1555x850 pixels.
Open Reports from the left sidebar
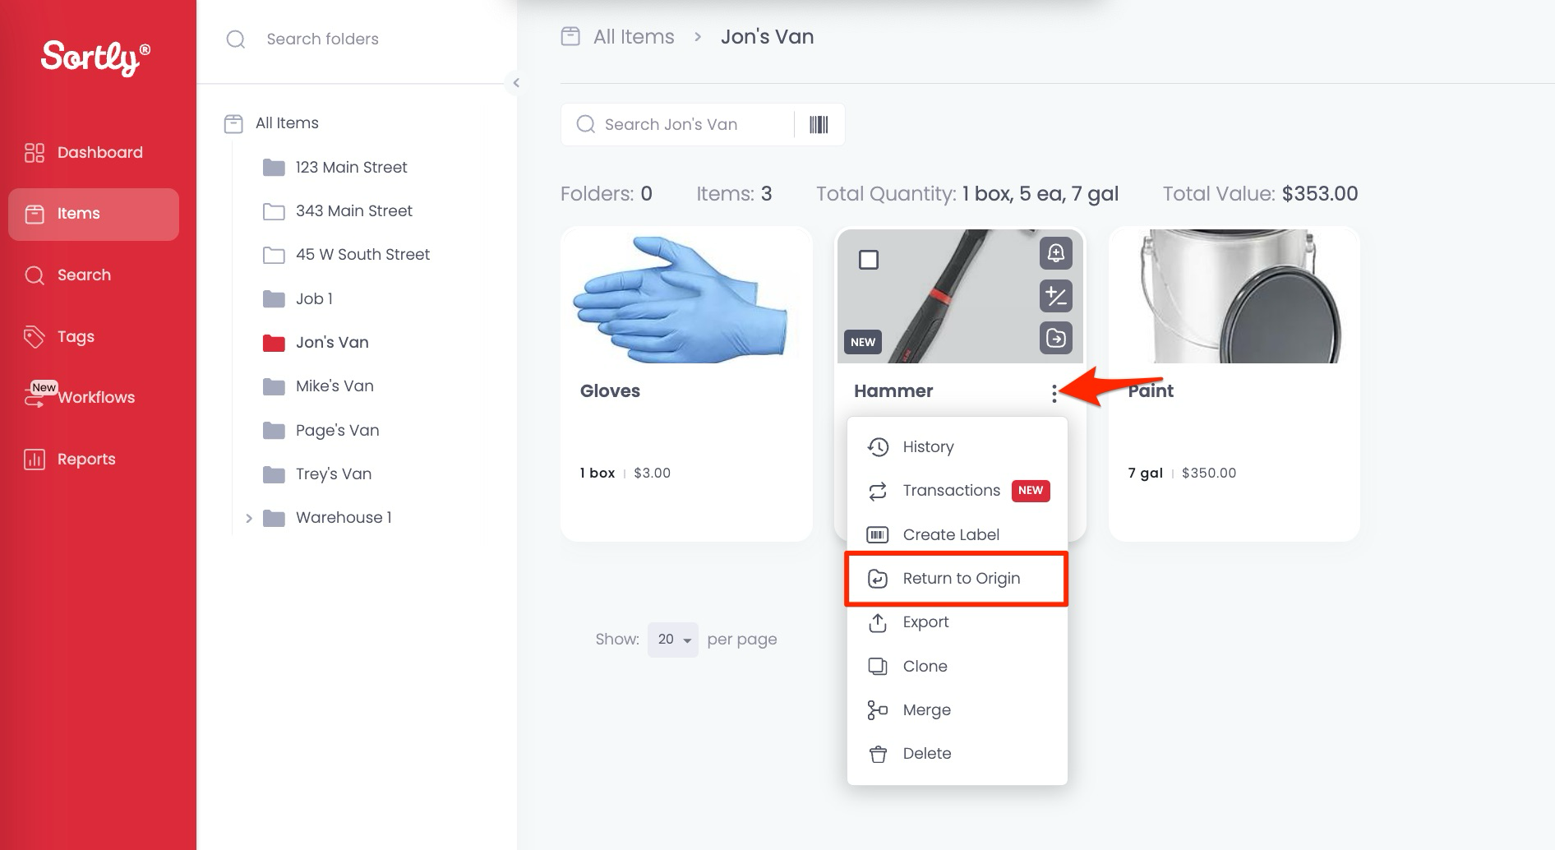pos(85,460)
